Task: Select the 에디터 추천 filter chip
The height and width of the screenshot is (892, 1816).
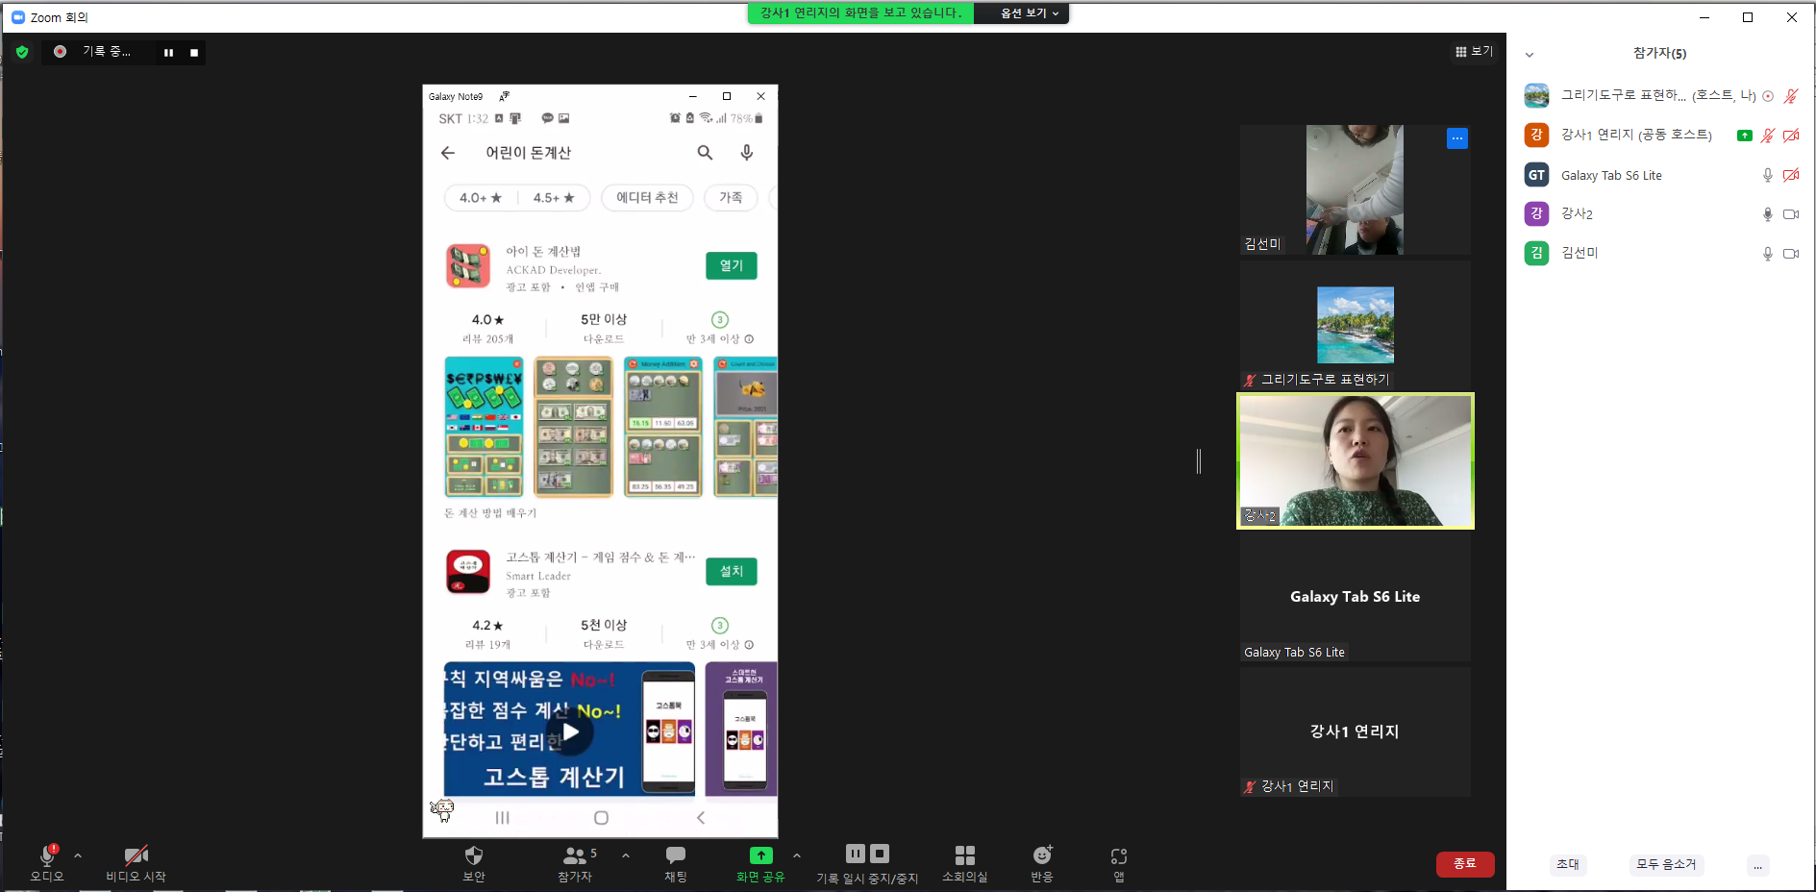Action: click(647, 198)
